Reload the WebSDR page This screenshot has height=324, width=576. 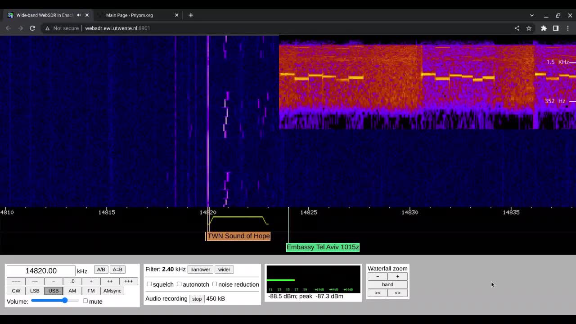(32, 28)
